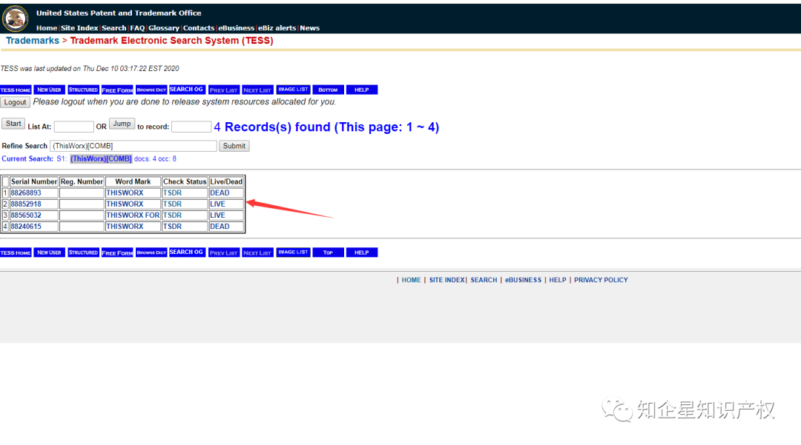801x445 pixels.
Task: Open THISWORX word mark in row 4
Action: (x=125, y=227)
